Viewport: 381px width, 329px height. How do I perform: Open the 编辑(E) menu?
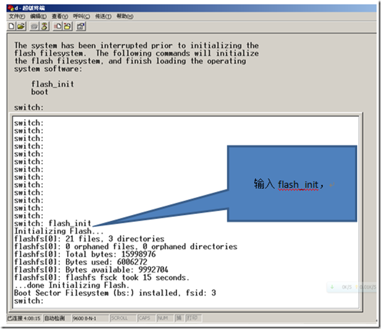tap(38, 16)
